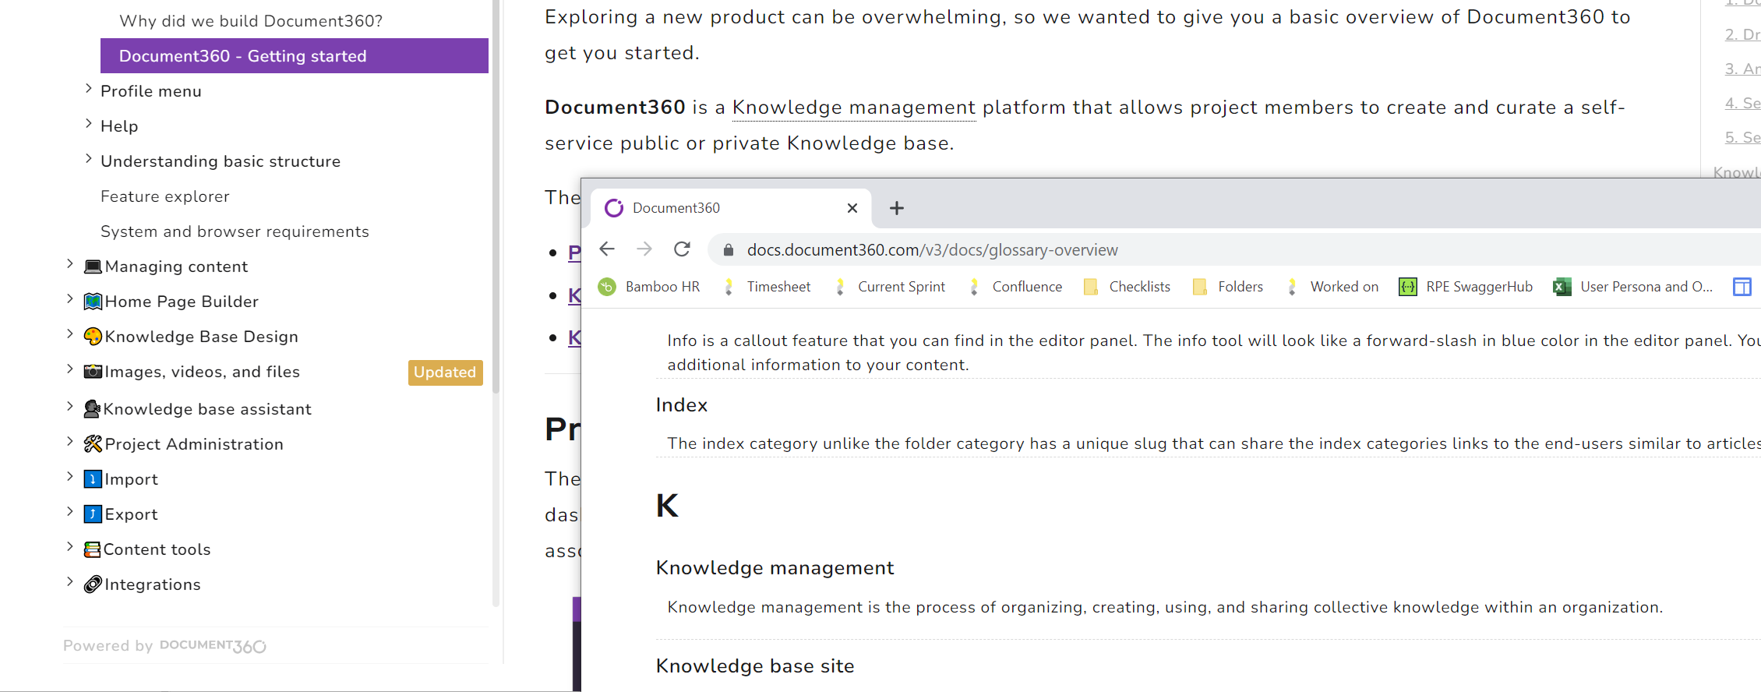This screenshot has height=692, width=1761.
Task: Click the Managing content laptop icon
Action: tap(93, 267)
